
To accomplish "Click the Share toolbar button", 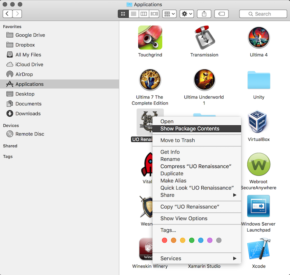I will [204, 14].
